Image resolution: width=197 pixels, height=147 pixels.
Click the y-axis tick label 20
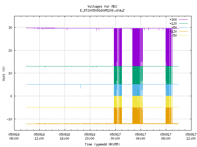click(x=10, y=51)
